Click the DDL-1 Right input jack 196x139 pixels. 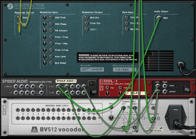point(165,86)
